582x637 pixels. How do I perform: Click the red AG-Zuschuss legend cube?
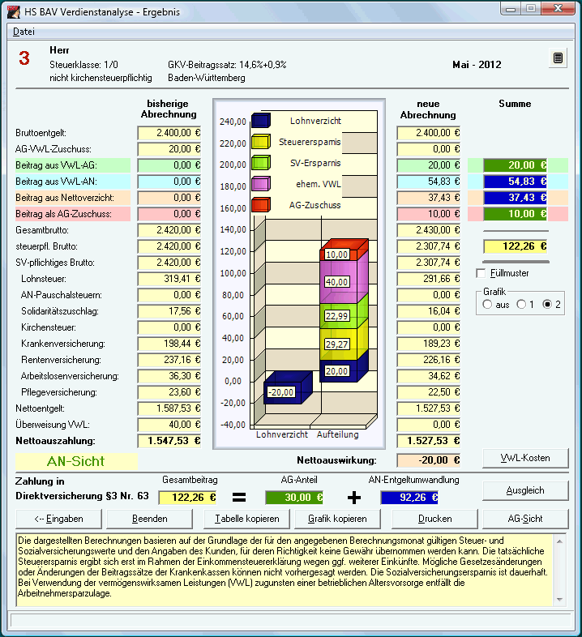(x=260, y=206)
